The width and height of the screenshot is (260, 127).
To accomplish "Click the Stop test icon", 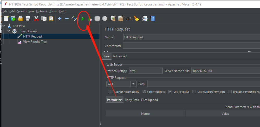I will coord(97,19).
